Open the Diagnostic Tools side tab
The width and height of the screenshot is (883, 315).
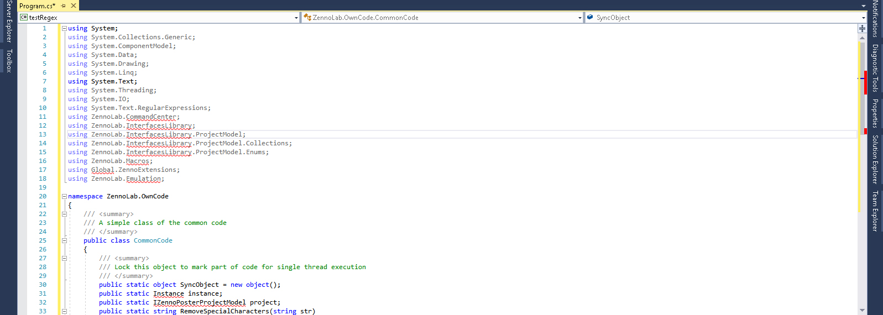(875, 67)
